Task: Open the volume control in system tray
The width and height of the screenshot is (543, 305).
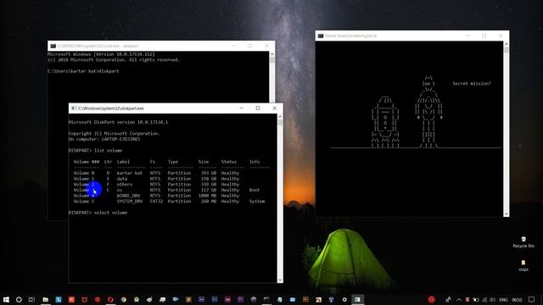Action: (492, 299)
